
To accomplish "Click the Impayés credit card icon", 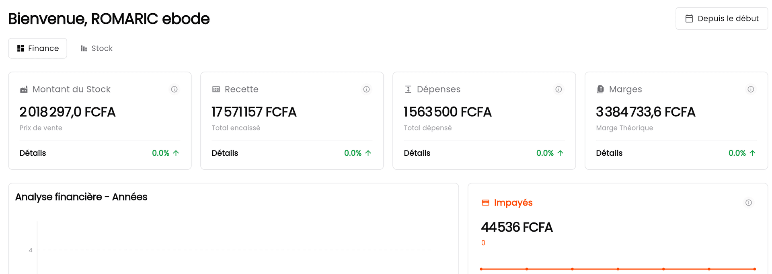I will [x=485, y=203].
